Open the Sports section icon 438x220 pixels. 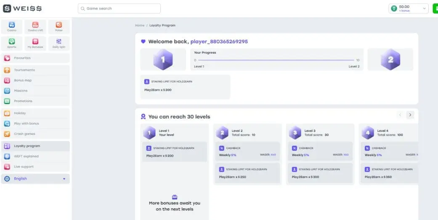pos(12,43)
